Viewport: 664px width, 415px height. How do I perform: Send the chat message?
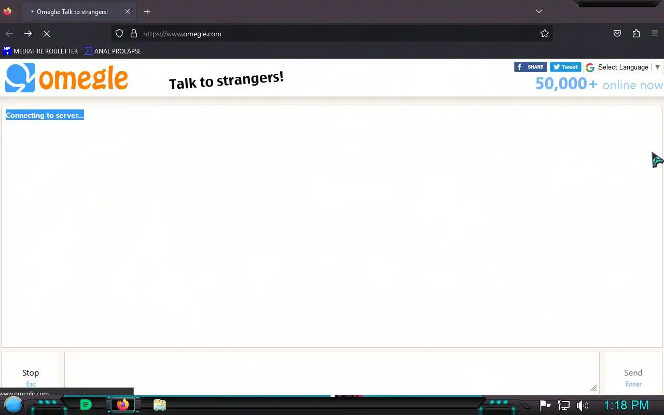633,373
